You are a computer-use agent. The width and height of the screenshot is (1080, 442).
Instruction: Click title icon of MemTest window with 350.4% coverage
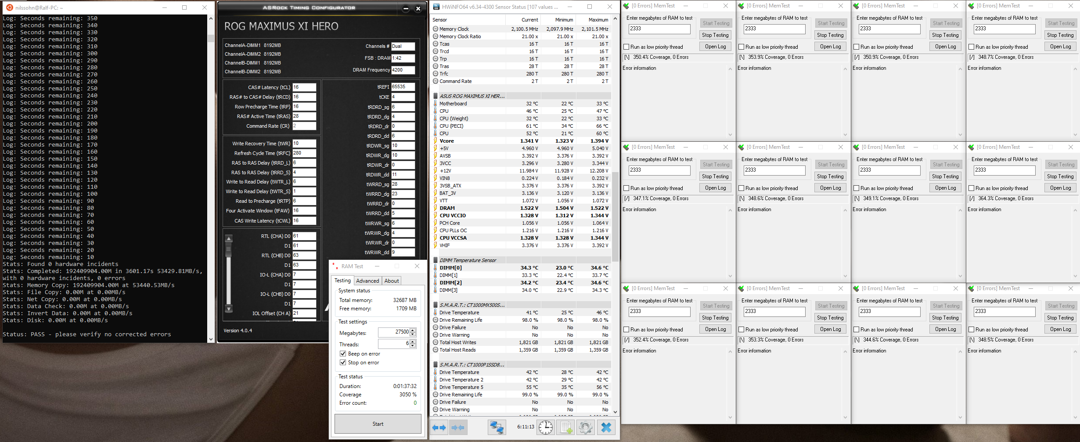point(626,6)
